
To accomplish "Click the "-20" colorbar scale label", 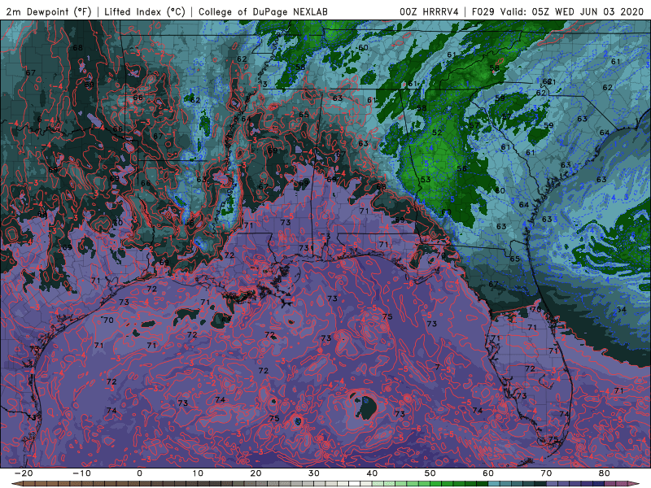I will click(x=24, y=473).
